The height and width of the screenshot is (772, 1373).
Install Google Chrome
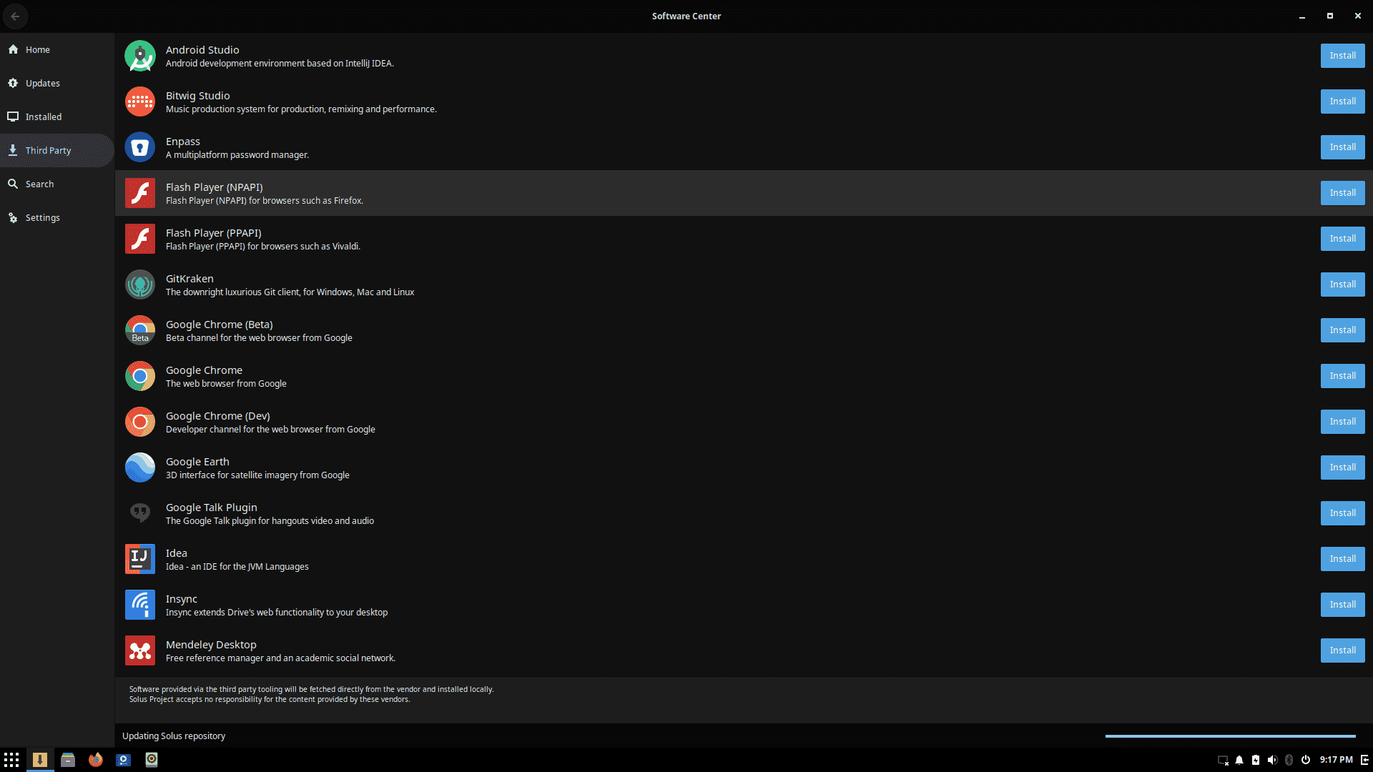1342,375
